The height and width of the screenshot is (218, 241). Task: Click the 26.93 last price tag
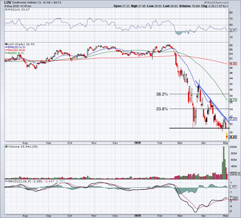tap(232, 137)
